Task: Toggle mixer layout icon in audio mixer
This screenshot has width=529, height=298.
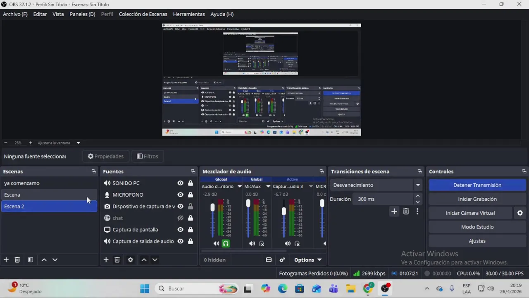Action: pyautogui.click(x=269, y=260)
